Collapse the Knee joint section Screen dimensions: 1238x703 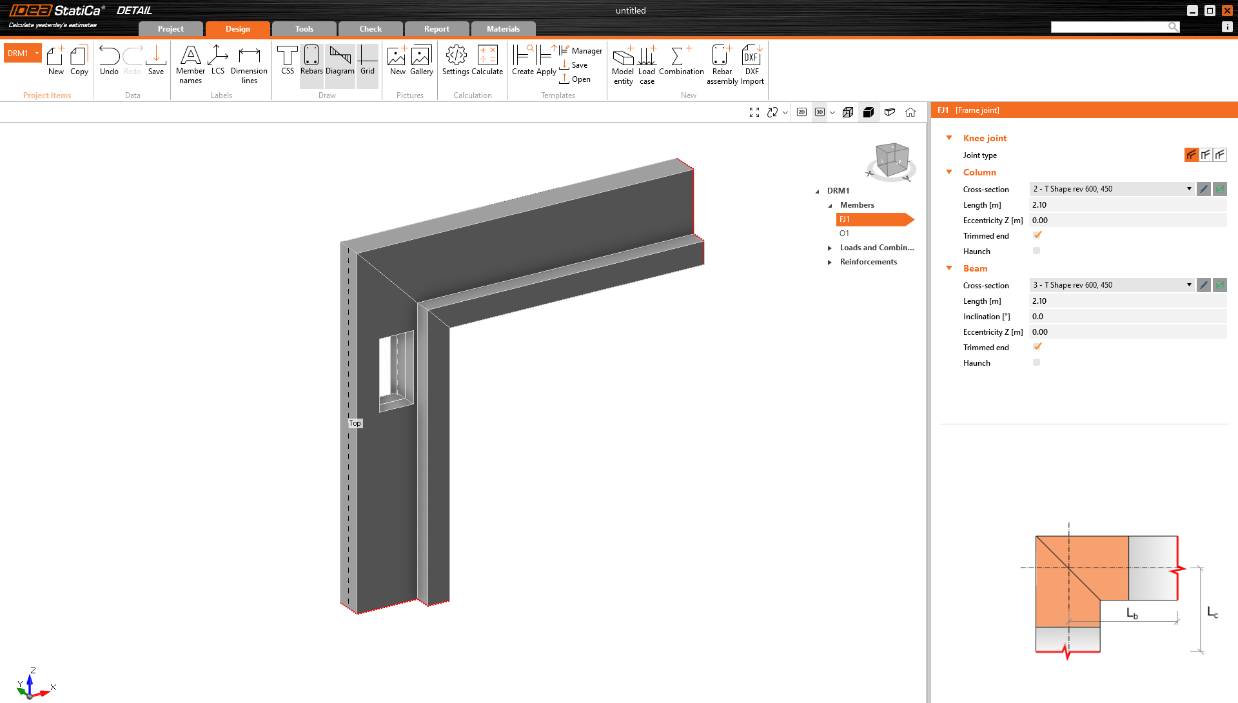[x=949, y=138]
